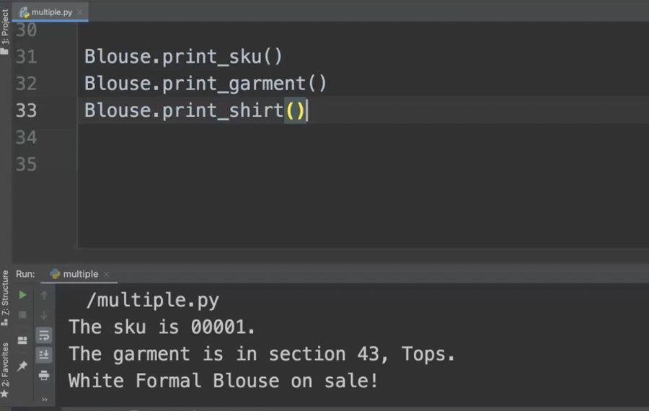Click the Up the Stack Trace arrow
The height and width of the screenshot is (411, 649).
click(x=44, y=295)
